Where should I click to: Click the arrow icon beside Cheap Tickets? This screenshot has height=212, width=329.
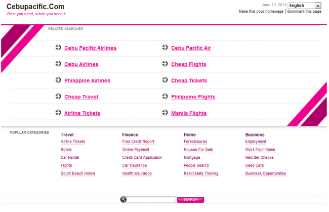click(x=165, y=80)
